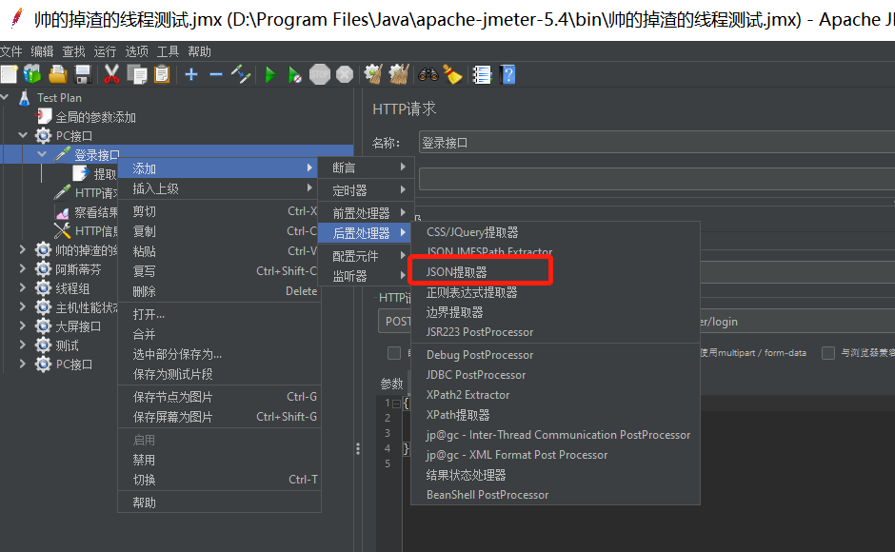Collapse the top PC接口 thread group
895x552 pixels.
coord(23,136)
